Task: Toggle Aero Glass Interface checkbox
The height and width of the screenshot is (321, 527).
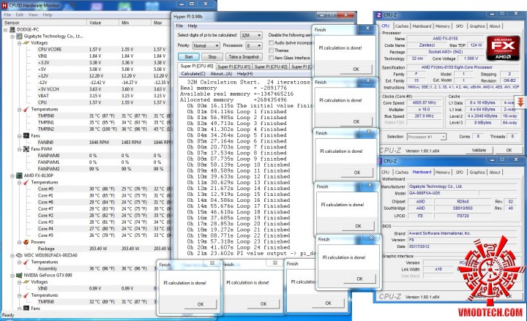Action: click(x=271, y=58)
